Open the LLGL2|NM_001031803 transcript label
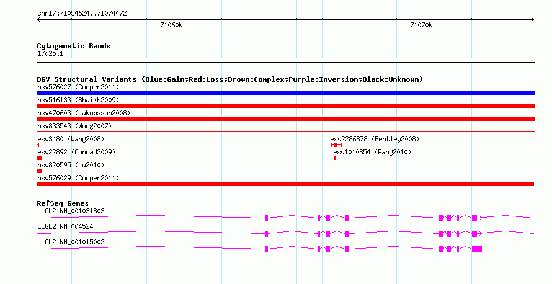This screenshot has height=284, width=552. (x=71, y=211)
